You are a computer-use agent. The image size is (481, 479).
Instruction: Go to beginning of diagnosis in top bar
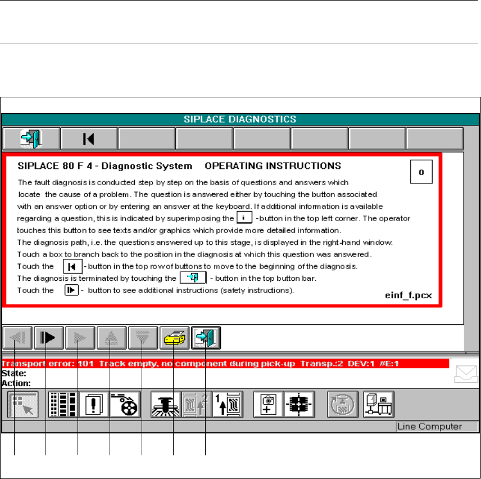coord(89,139)
